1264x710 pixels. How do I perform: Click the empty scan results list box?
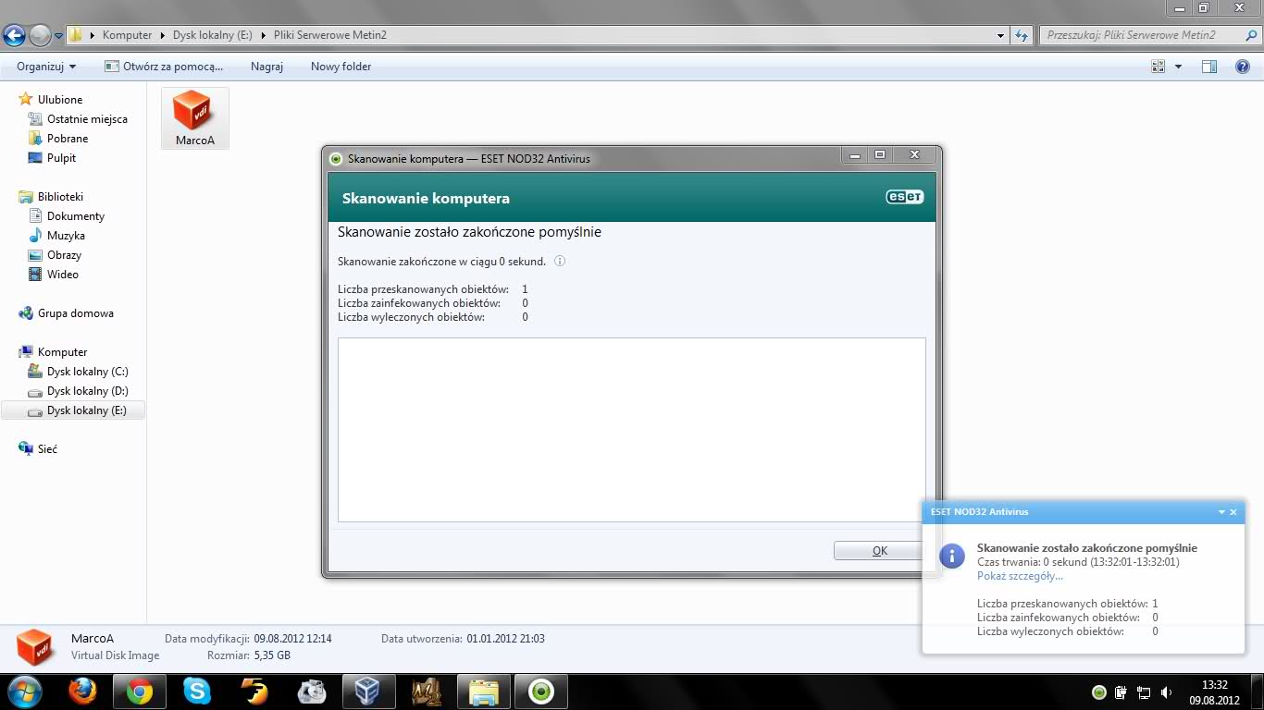coord(631,430)
